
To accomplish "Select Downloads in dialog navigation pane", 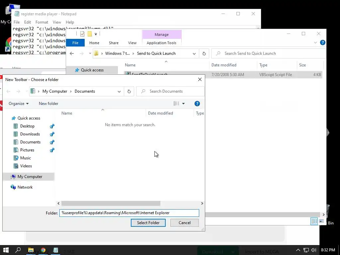I will [30, 134].
